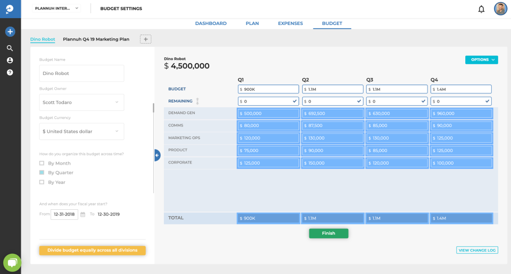Click the CORPORATE row label
Screen dimensions: 511x274
coord(180,162)
